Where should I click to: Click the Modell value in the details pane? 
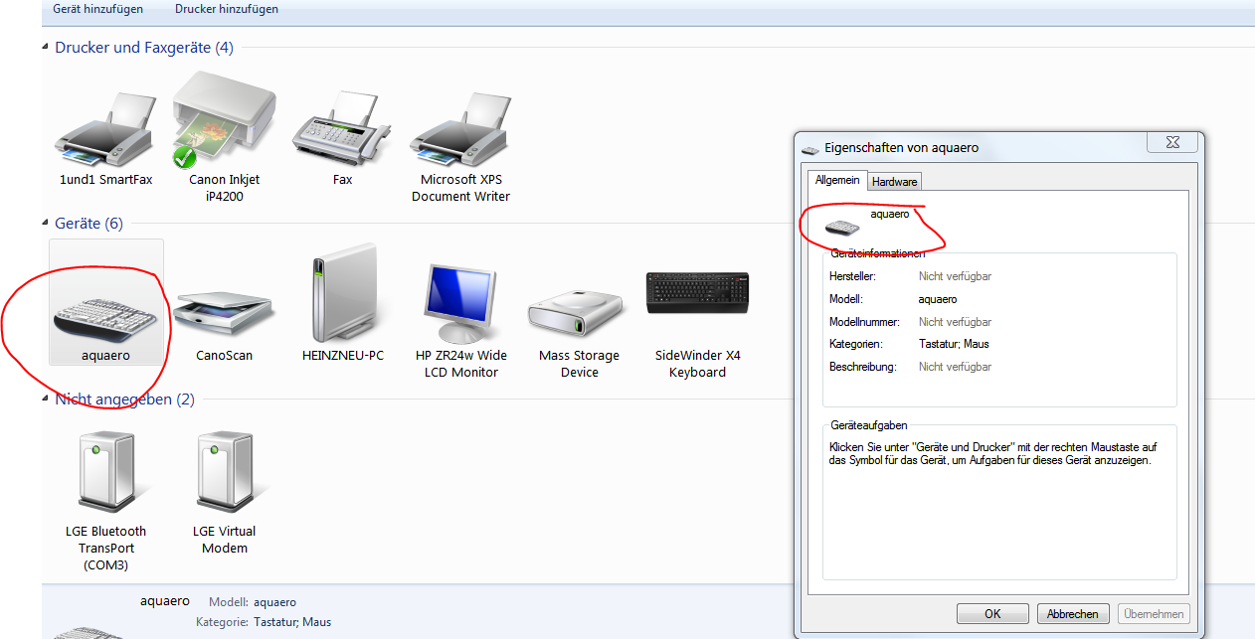(x=274, y=602)
